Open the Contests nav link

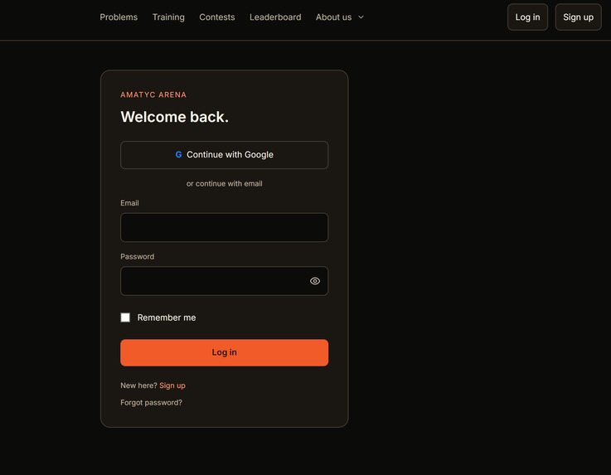coord(217,17)
